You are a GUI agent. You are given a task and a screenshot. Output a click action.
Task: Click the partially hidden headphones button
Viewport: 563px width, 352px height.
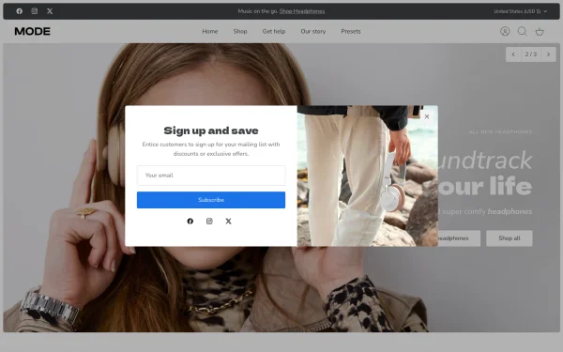click(x=459, y=238)
